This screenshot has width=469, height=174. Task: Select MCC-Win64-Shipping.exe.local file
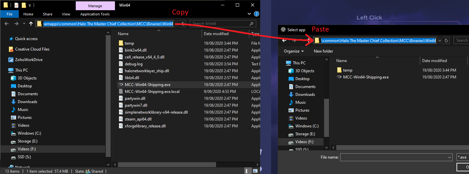point(152,92)
